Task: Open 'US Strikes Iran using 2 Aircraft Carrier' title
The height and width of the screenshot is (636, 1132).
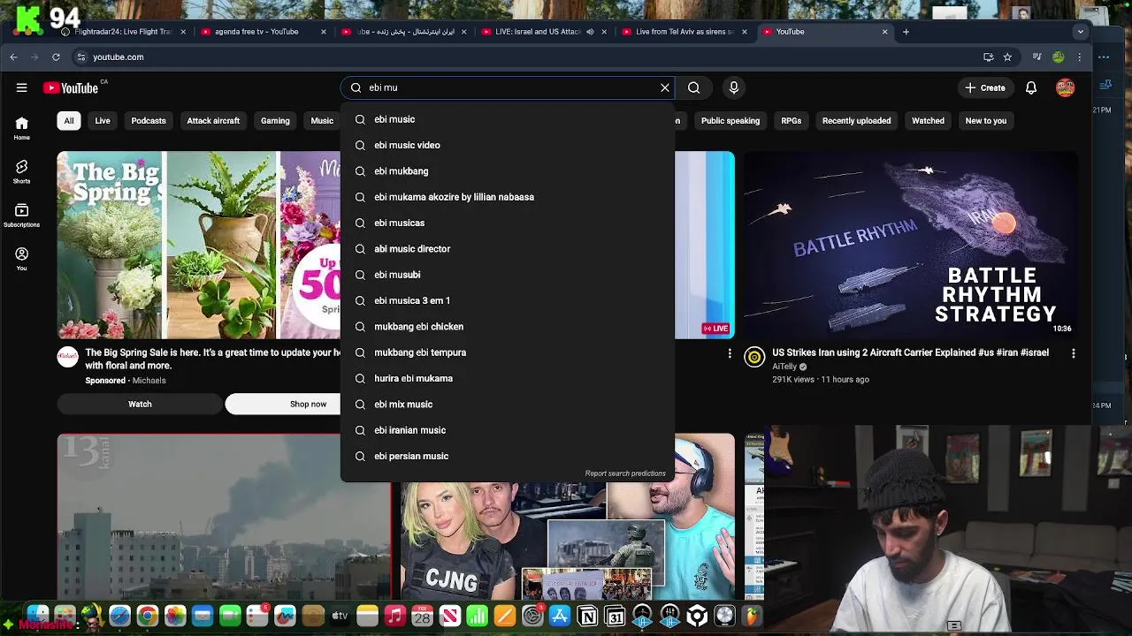Action: 910,352
